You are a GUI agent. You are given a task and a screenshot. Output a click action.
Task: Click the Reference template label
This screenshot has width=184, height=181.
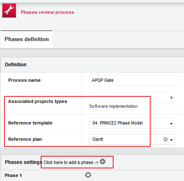pyautogui.click(x=30, y=123)
